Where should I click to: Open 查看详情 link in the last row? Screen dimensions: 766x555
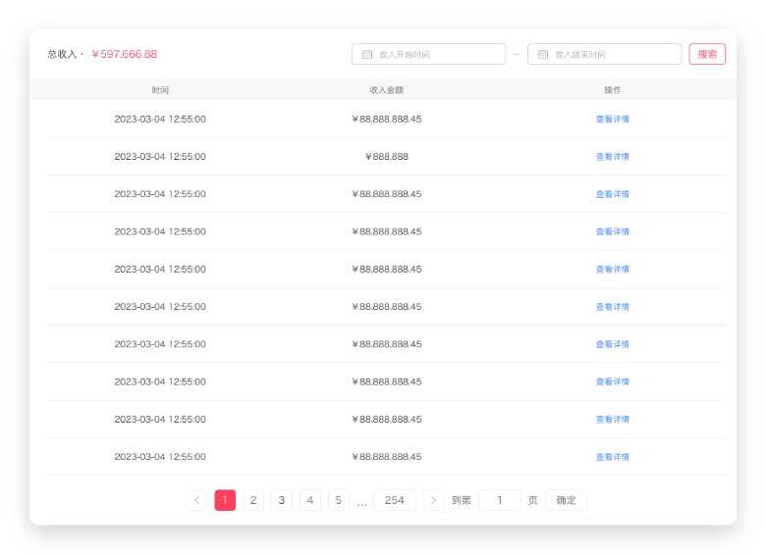[x=612, y=457]
